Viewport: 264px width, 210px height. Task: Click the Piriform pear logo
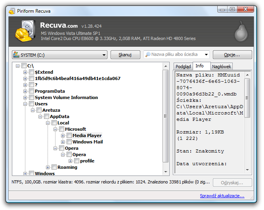(241, 31)
